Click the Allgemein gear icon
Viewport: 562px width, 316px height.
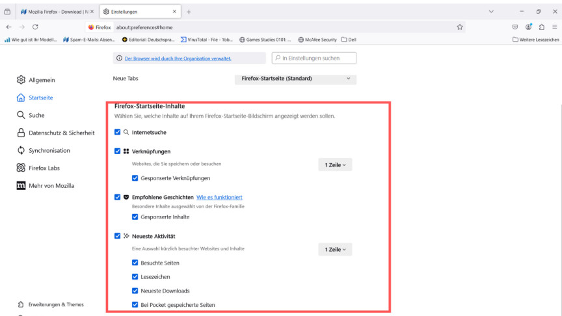tap(21, 80)
